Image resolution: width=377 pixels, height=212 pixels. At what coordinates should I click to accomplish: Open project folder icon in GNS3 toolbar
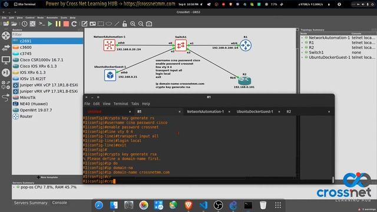click(14, 24)
